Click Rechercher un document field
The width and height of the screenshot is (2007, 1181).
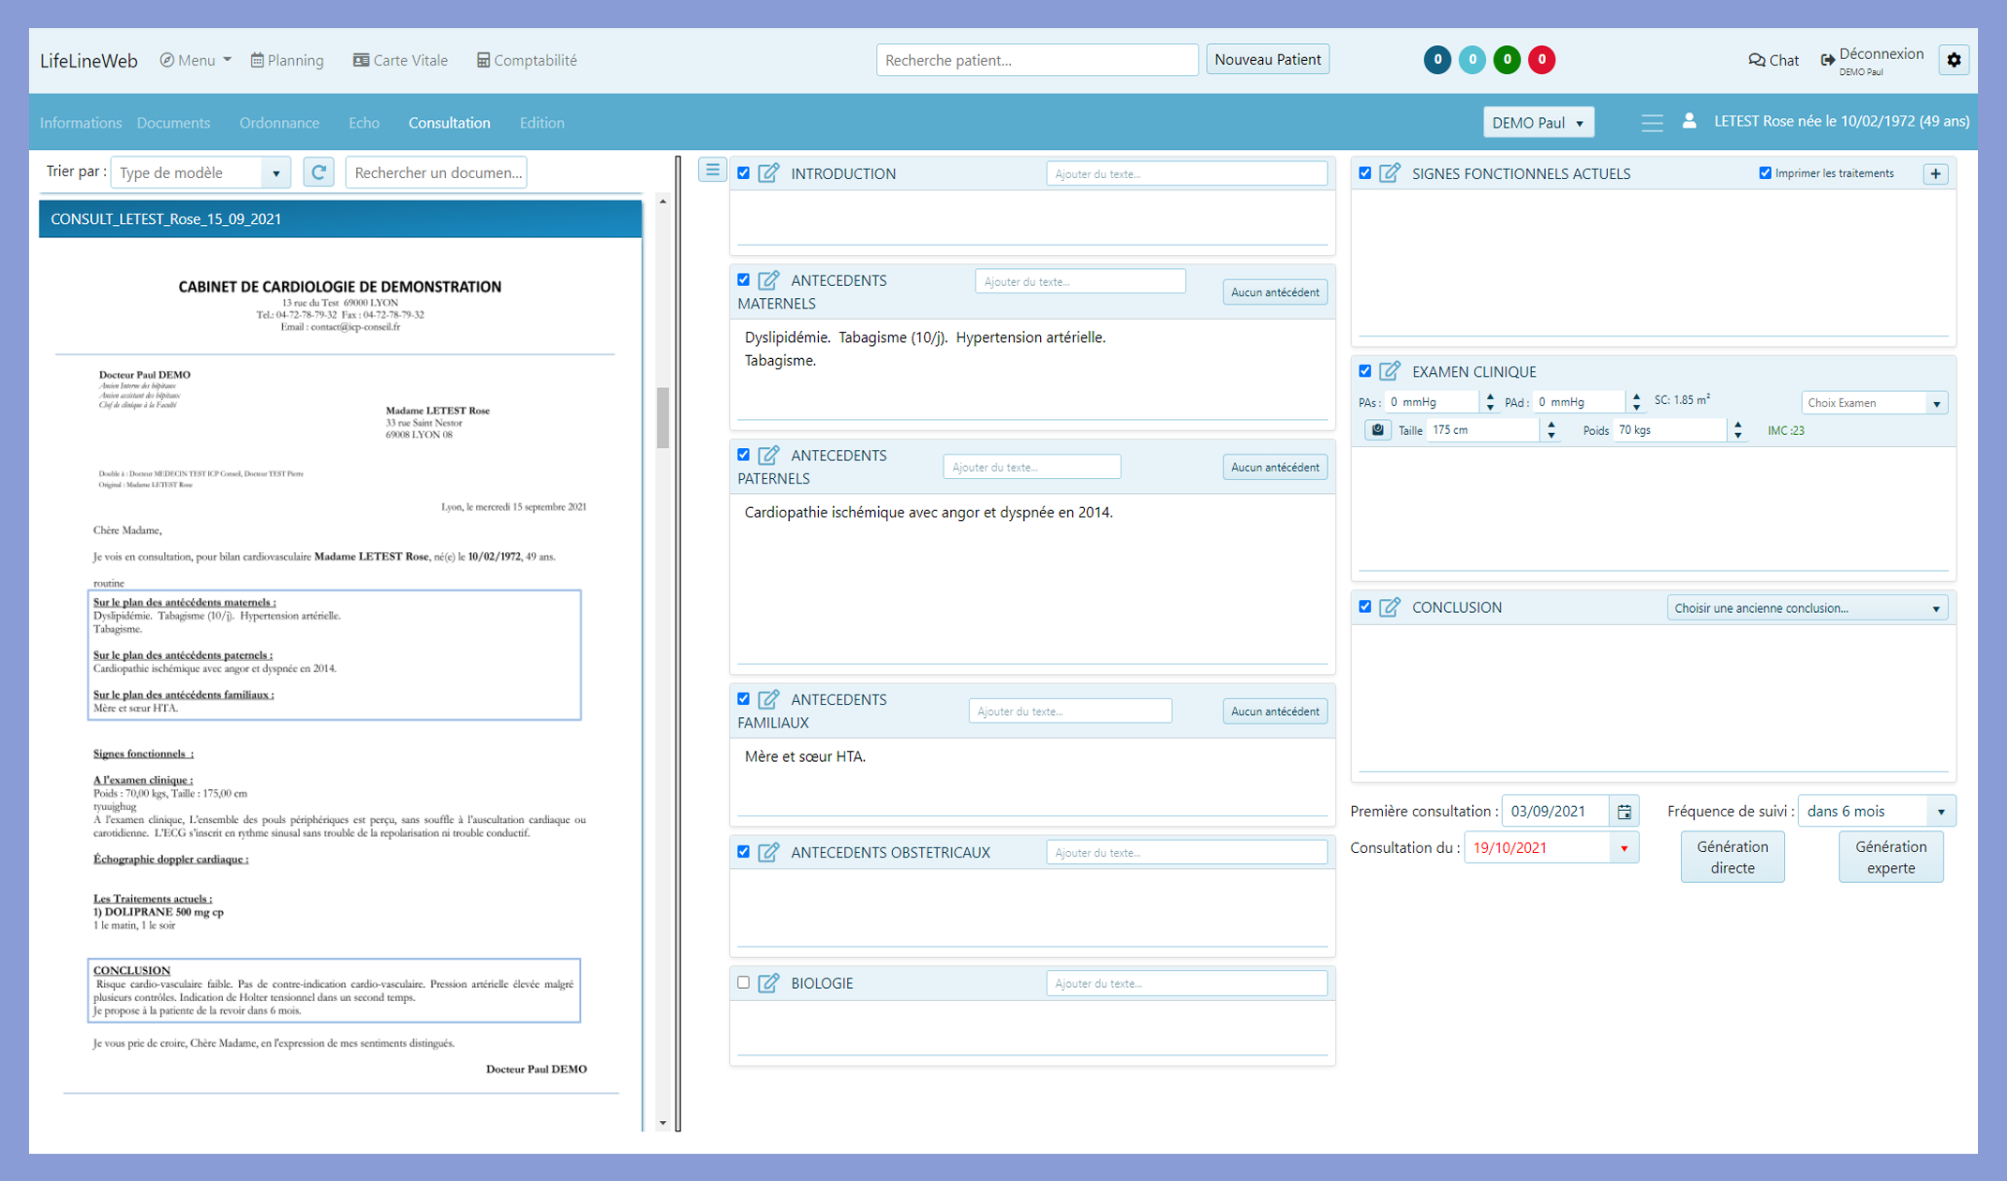point(437,172)
